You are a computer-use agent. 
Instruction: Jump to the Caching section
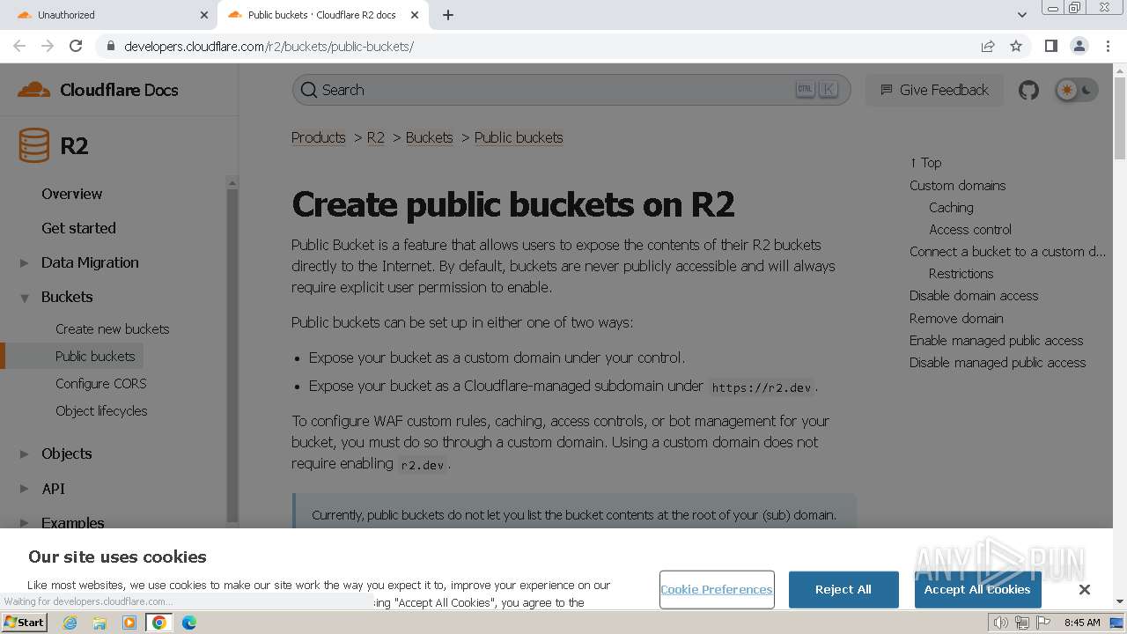[951, 208]
